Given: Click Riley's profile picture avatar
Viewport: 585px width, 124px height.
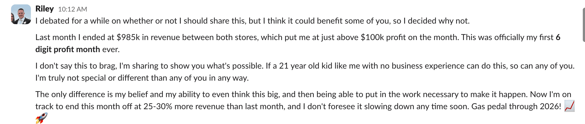Looking at the screenshot, I should tap(21, 14).
